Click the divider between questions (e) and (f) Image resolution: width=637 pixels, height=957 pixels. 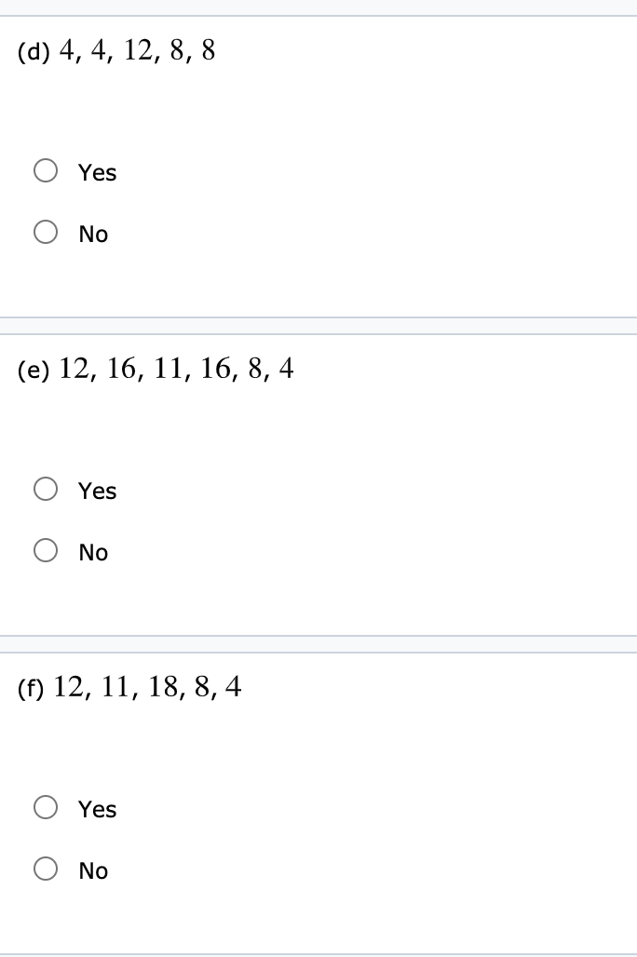[318, 643]
